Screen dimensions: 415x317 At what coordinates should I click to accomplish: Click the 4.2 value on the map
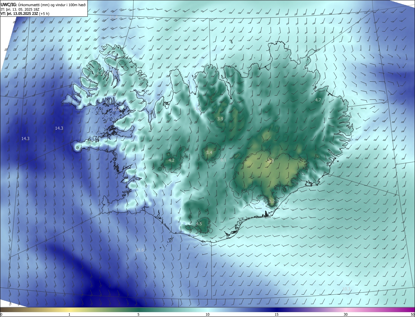click(x=172, y=160)
